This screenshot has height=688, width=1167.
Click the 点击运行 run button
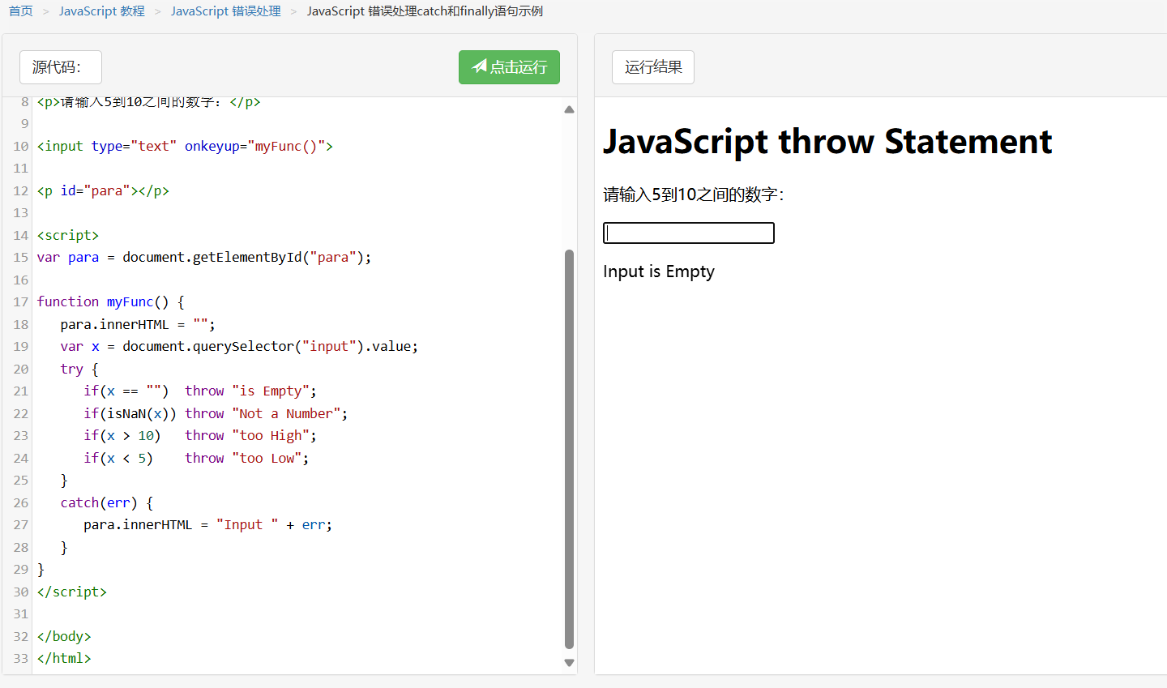pos(509,67)
